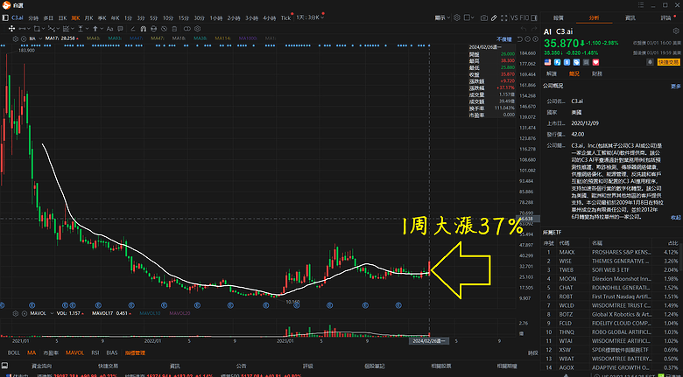The height and width of the screenshot is (377, 683).
Task: Add a comment bubble note
Action: 120,29
